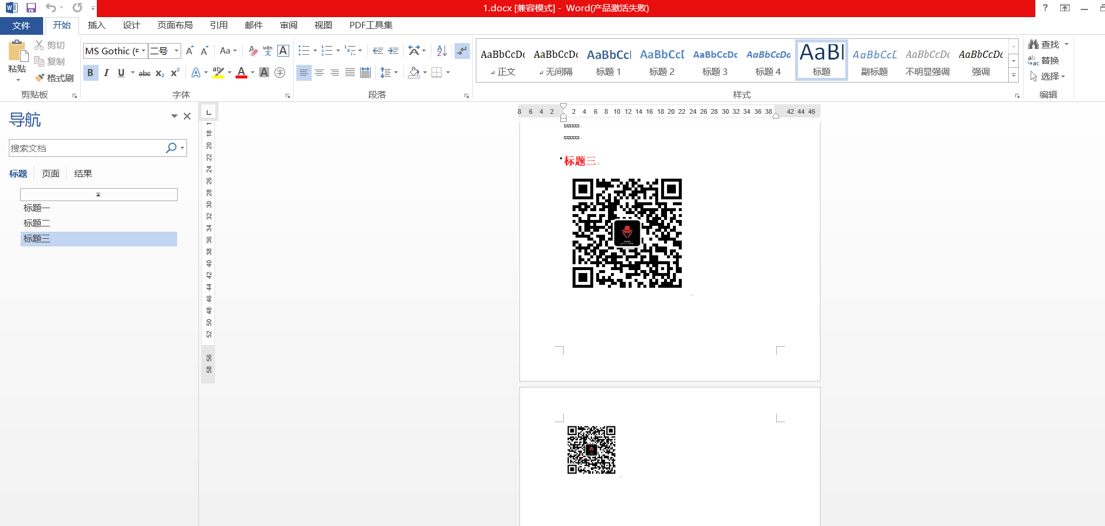Toggle italic formatting

click(106, 73)
